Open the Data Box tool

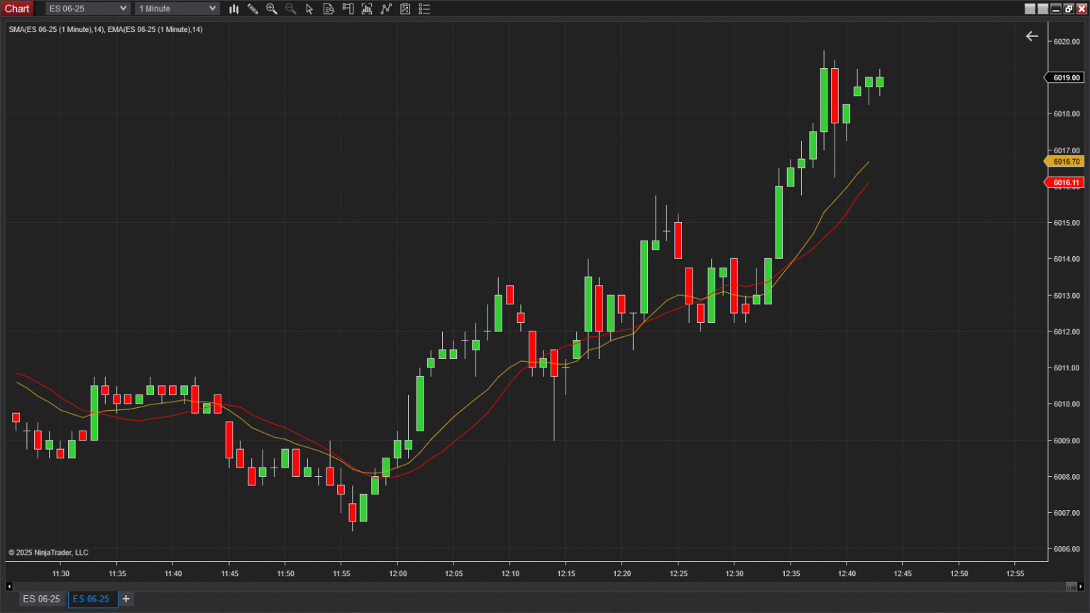pyautogui.click(x=329, y=9)
